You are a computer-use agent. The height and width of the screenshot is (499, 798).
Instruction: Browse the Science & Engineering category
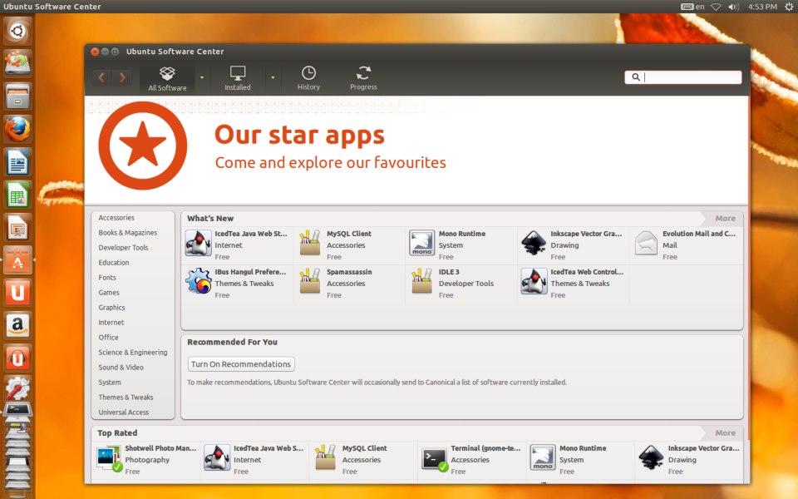(133, 353)
